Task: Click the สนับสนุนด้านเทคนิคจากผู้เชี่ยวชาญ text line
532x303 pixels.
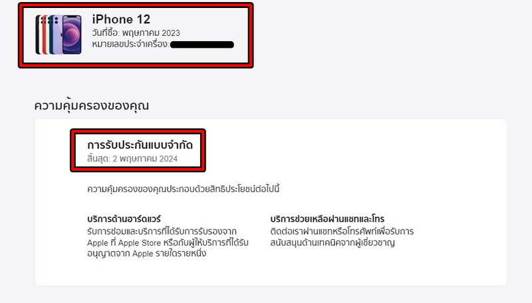Action: click(x=332, y=243)
